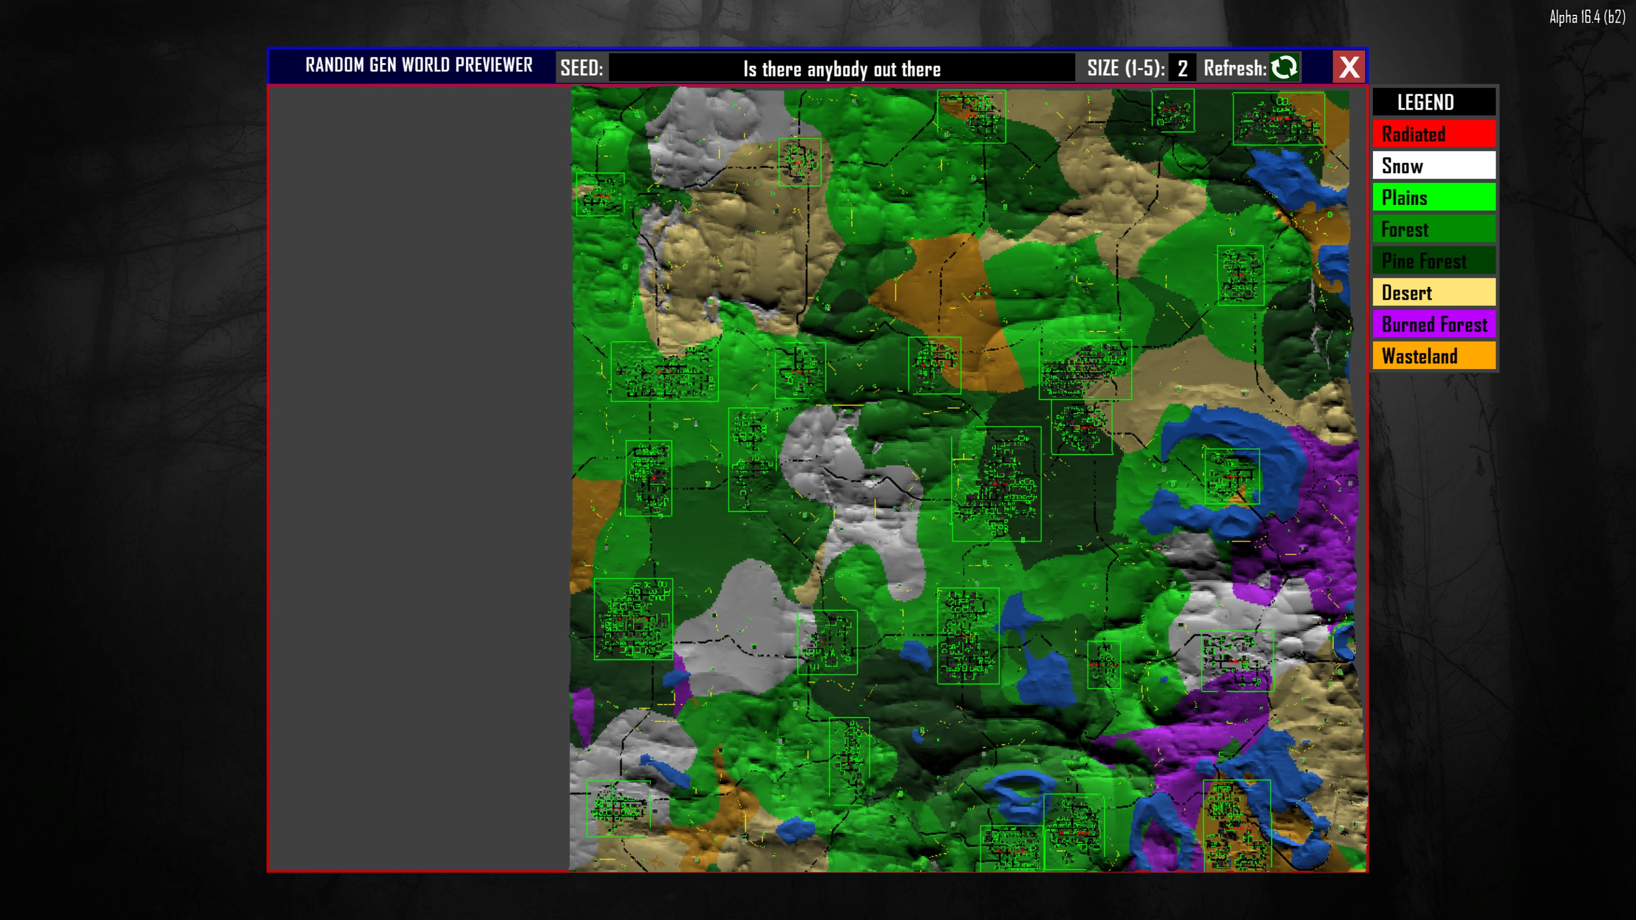Click the empty gray area left of the map
This screenshot has height=920, width=1636.
point(419,476)
